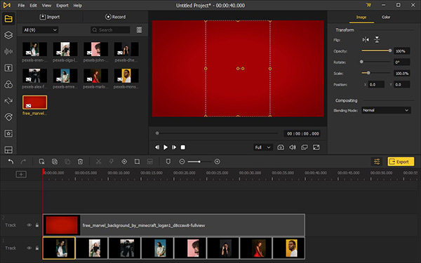This screenshot has height=263, width=421.
Task: Add a Marker with shield icon
Action: pyautogui.click(x=168, y=161)
